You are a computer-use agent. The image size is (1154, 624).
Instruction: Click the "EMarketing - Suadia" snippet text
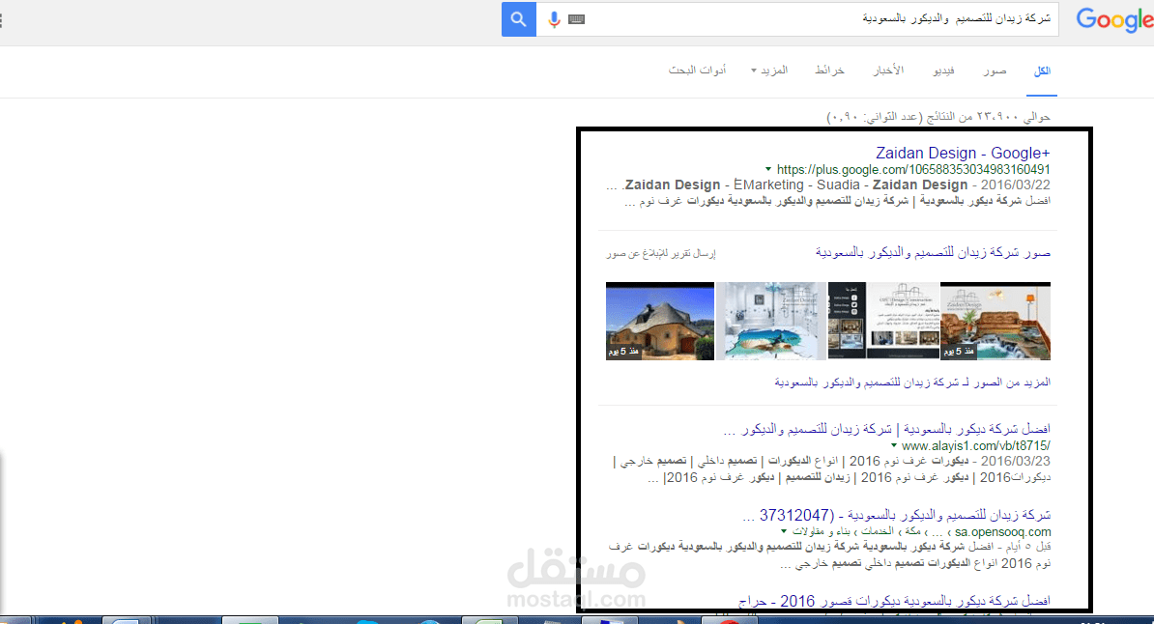coord(796,184)
